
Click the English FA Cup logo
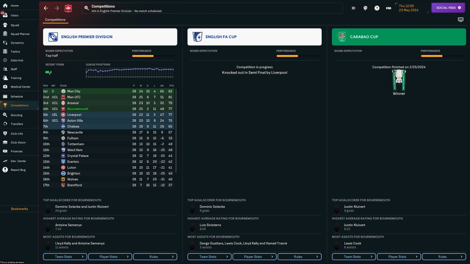198,37
